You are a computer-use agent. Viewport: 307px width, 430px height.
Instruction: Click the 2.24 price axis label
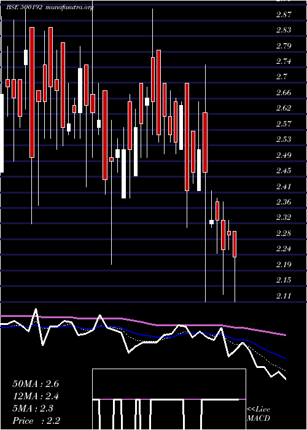coord(284,249)
